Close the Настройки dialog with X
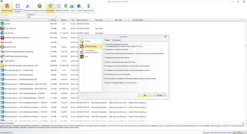 tap(165, 36)
